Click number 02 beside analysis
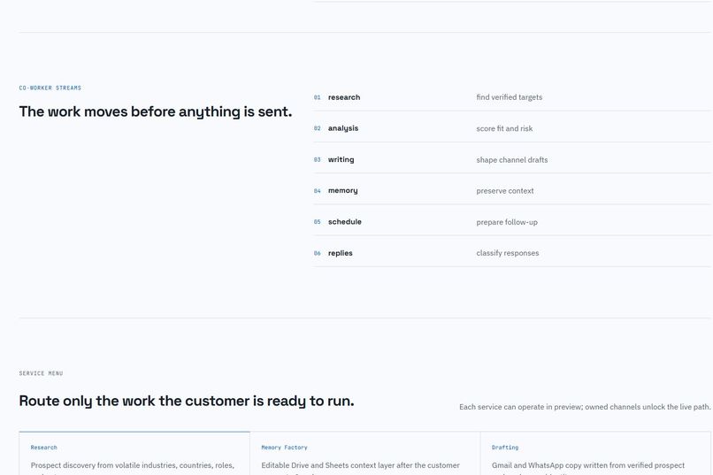This screenshot has width=713, height=475. (317, 128)
